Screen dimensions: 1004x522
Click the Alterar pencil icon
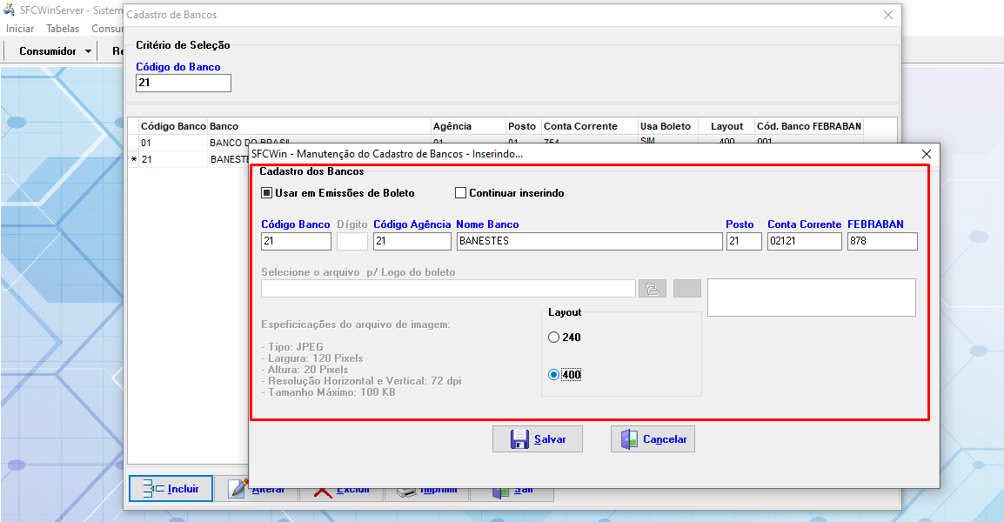[x=238, y=489]
